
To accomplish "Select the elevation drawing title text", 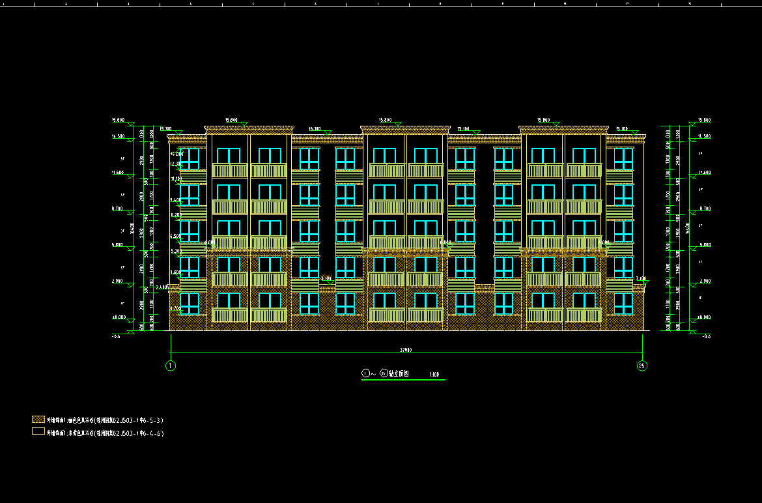I will [x=386, y=373].
